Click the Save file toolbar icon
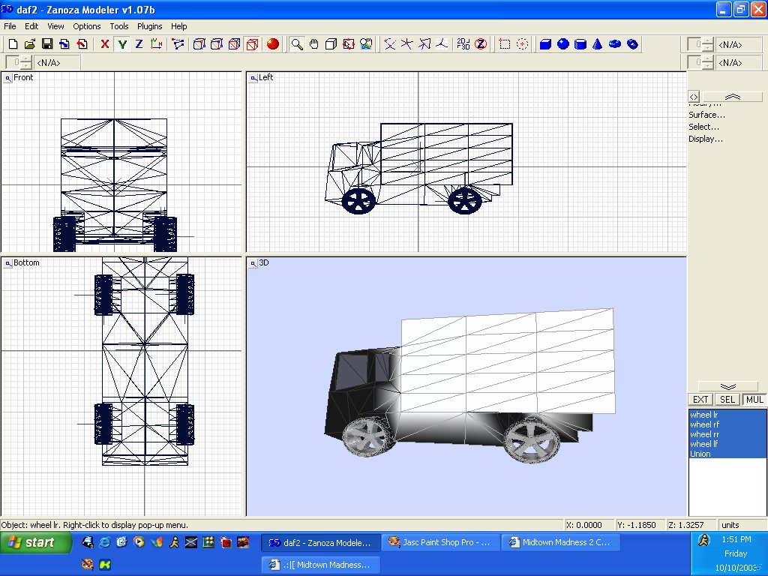 46,44
